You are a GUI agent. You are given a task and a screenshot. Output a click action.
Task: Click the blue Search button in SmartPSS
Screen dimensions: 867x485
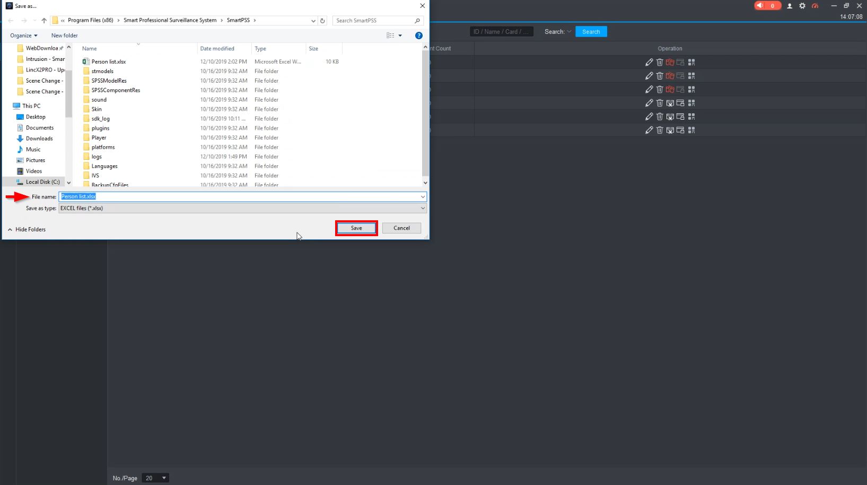tap(591, 32)
